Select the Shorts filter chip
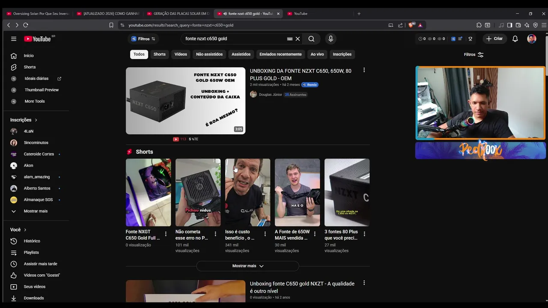The height and width of the screenshot is (308, 548). [x=159, y=54]
